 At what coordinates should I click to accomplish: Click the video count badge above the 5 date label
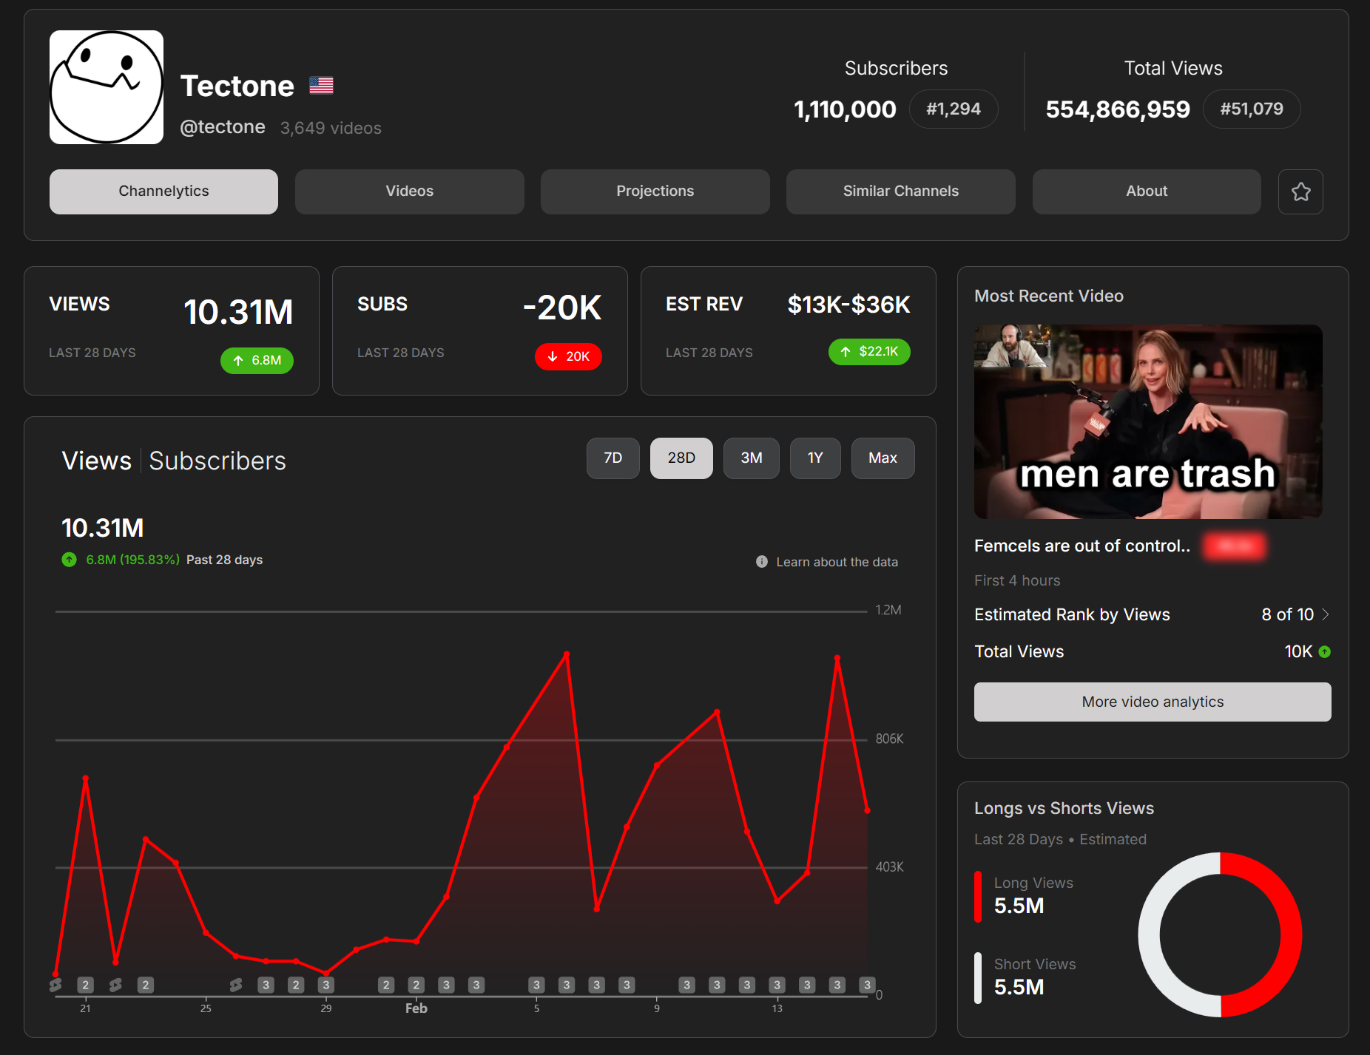tap(536, 985)
